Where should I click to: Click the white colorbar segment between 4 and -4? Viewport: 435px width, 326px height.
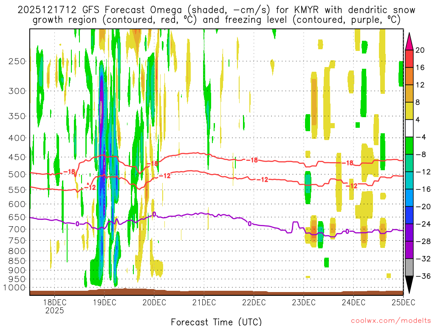[x=409, y=128]
